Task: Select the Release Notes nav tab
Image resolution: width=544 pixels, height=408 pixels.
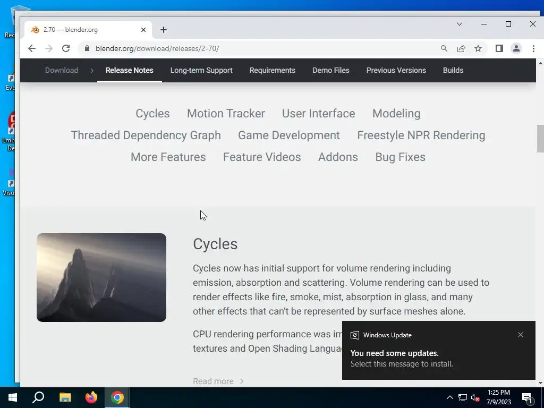Action: (130, 70)
